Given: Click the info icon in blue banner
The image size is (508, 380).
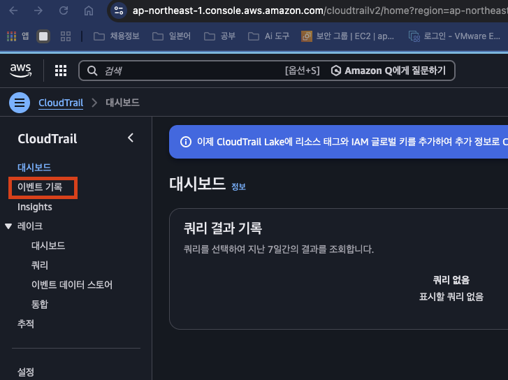Looking at the screenshot, I should click(186, 142).
